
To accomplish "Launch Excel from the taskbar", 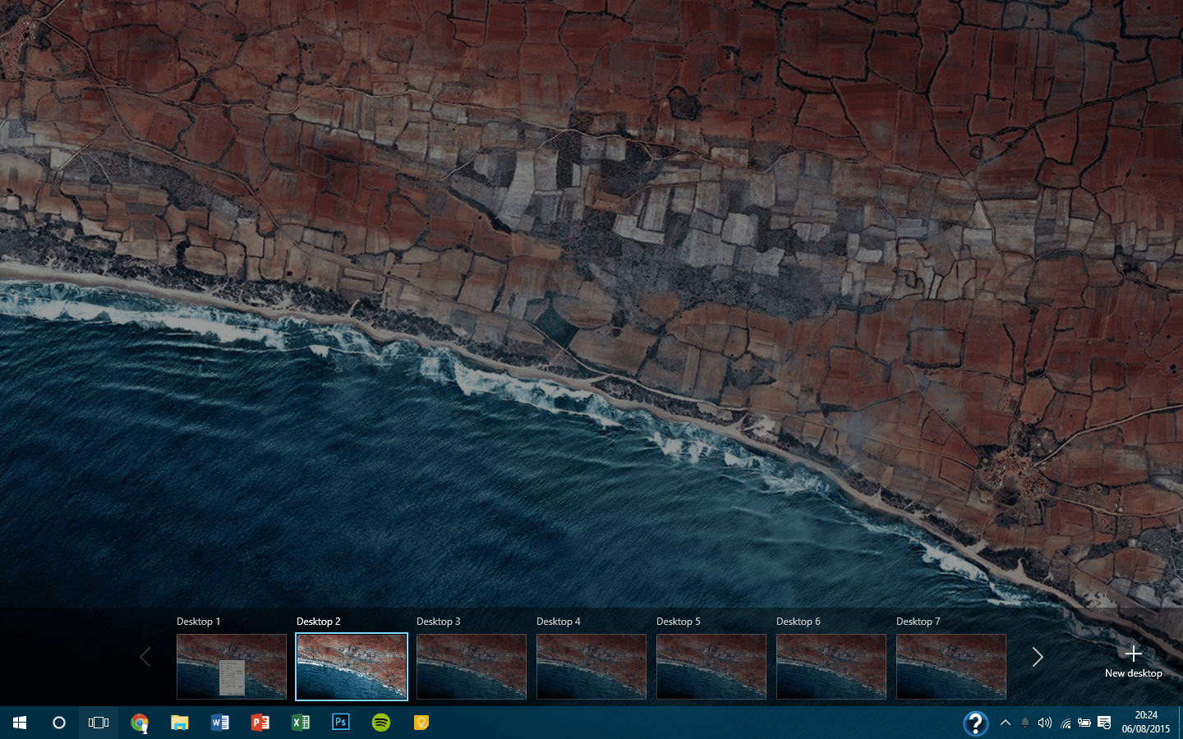I will coord(300,723).
